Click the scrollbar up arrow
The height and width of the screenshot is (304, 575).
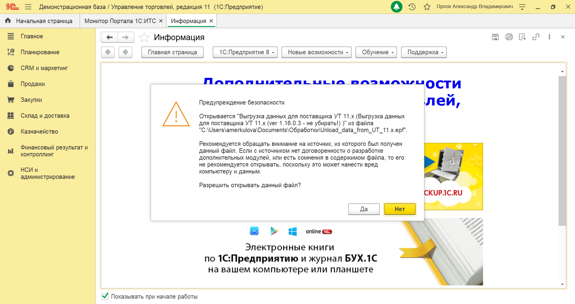pyautogui.click(x=562, y=71)
